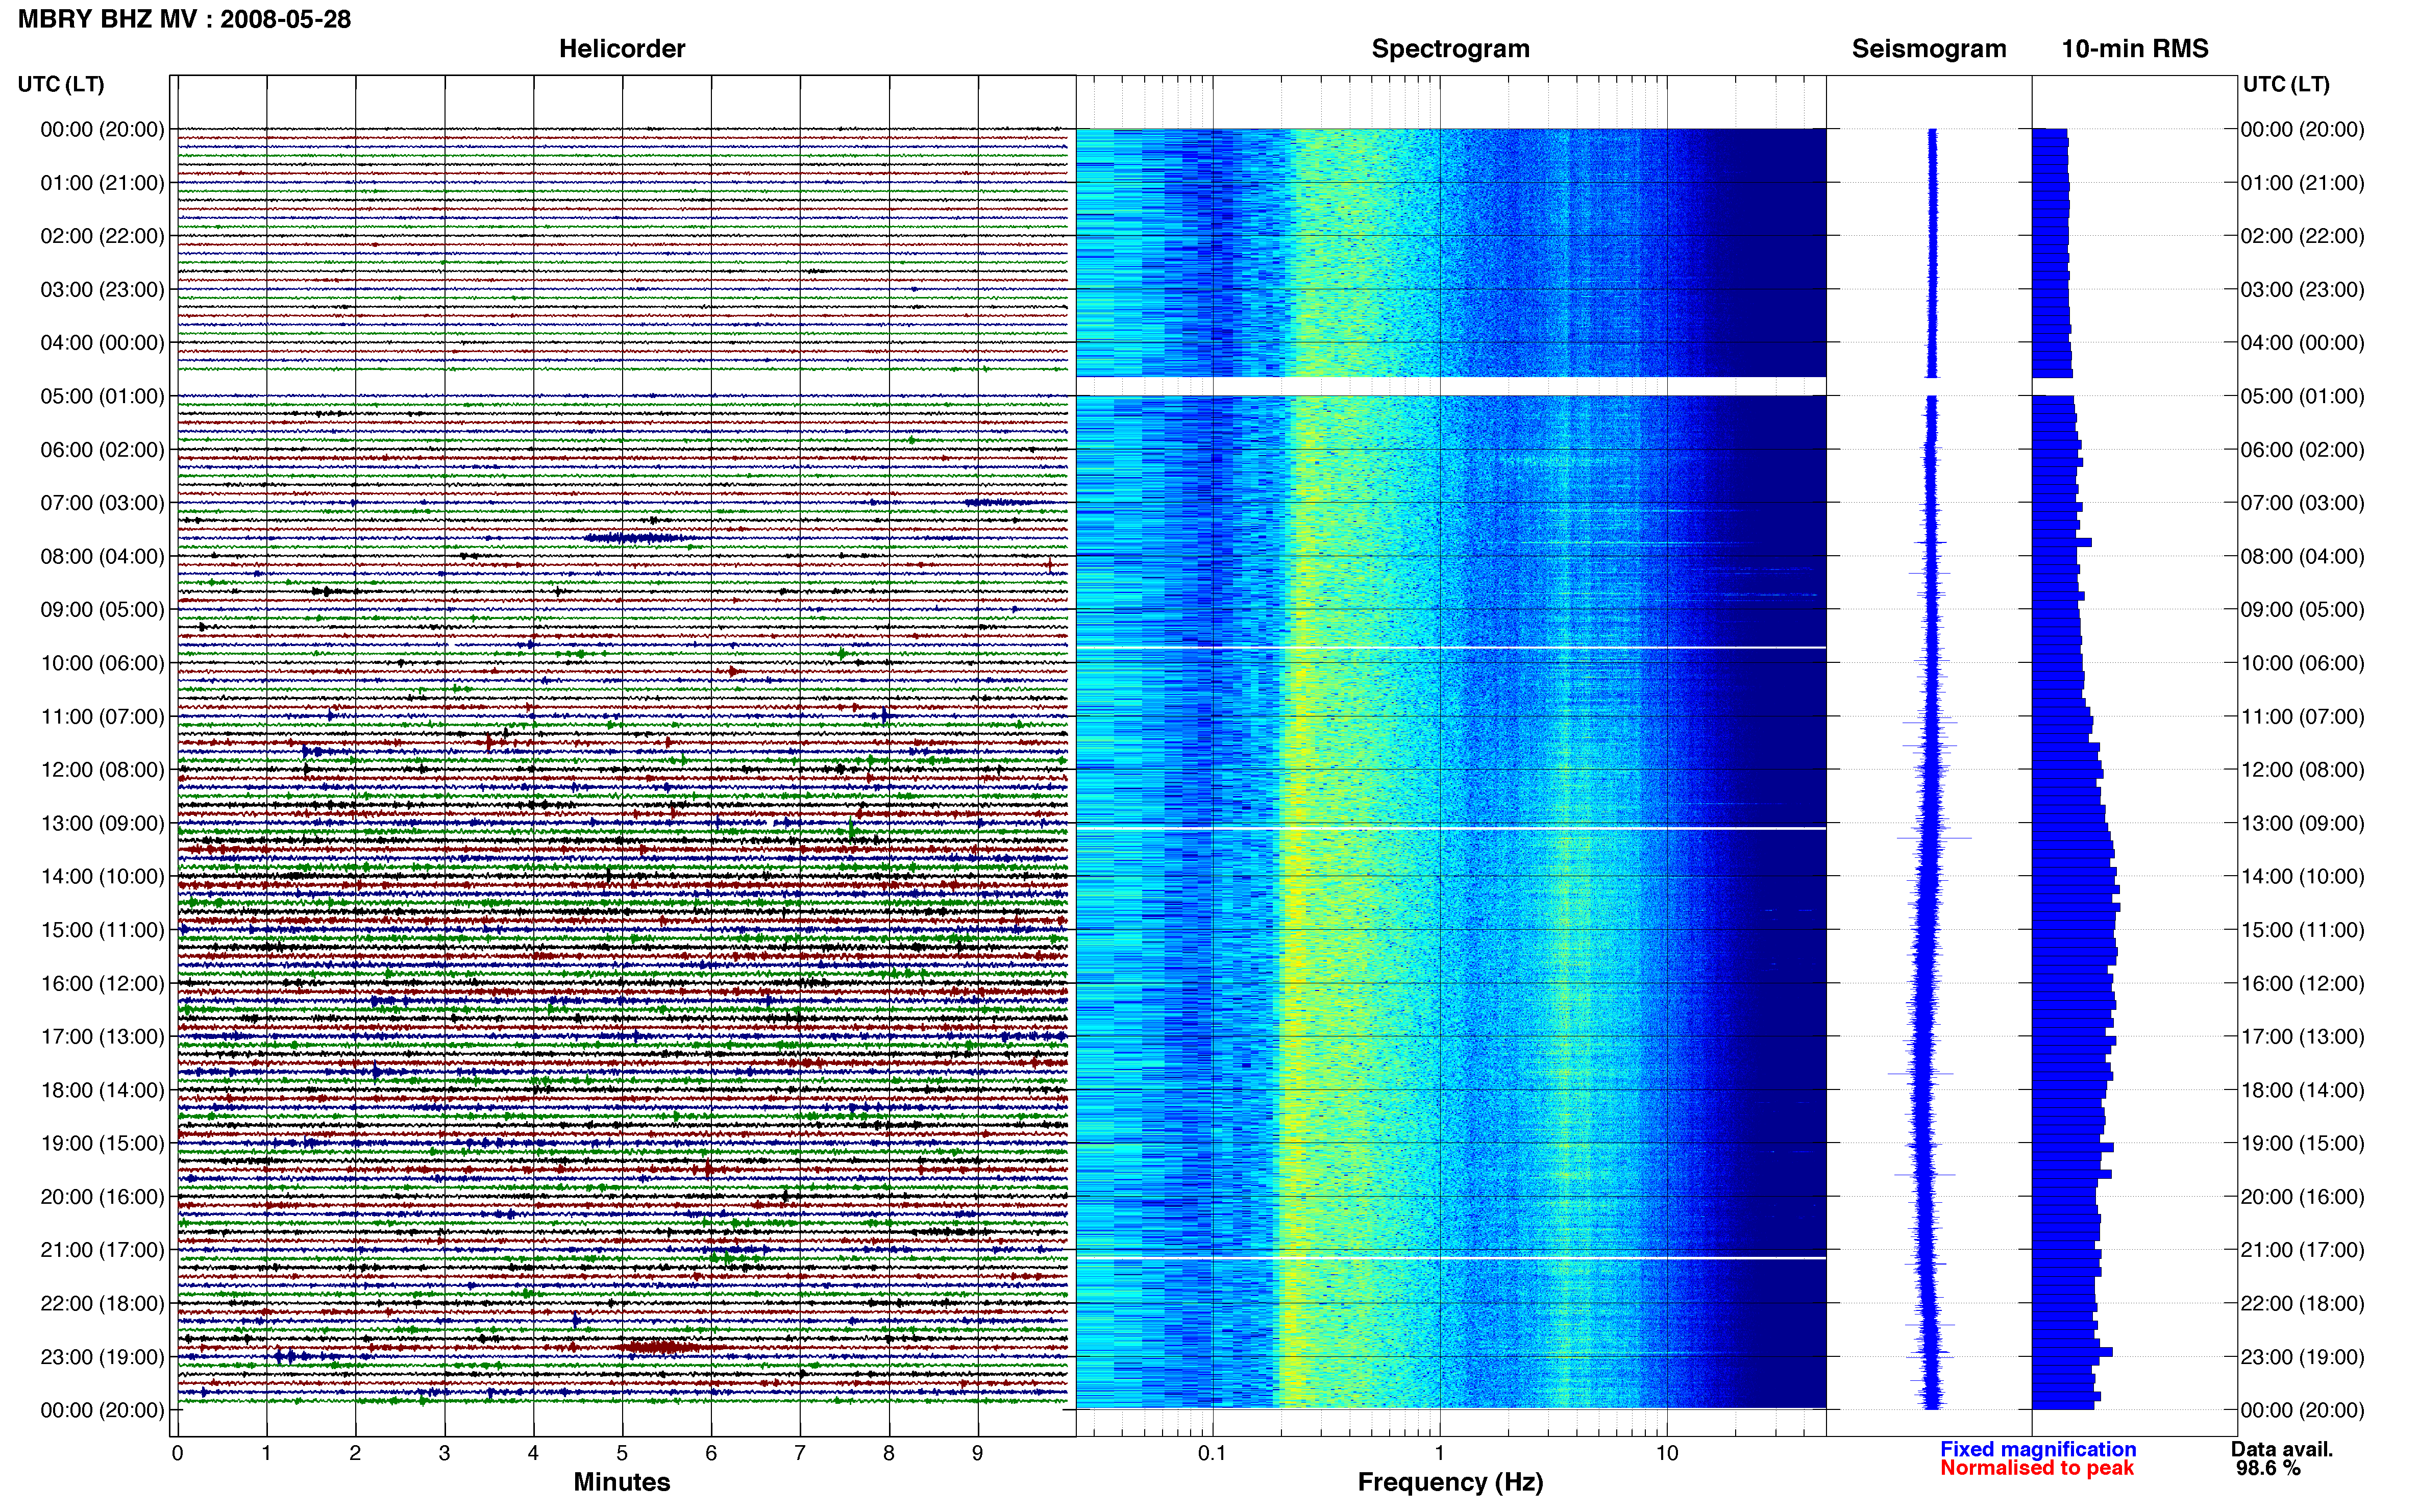This screenshot has height=1512, width=2419.
Task: Click Helicorder-side time label 01:00 (21:00)
Action: 102,183
